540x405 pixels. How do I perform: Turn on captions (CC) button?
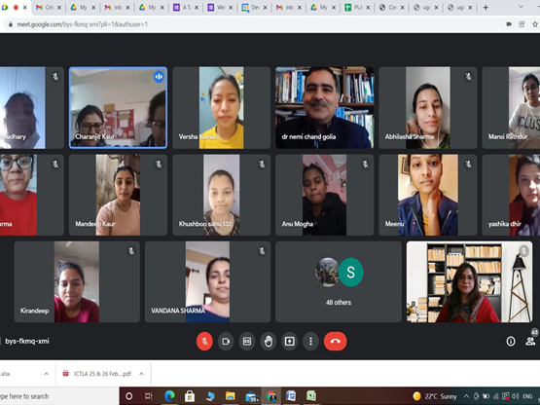click(247, 342)
